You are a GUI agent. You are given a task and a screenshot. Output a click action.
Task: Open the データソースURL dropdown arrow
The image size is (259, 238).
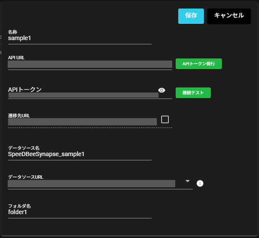pyautogui.click(x=188, y=181)
